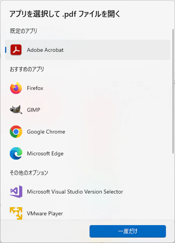175x243 pixels.
Task: Click the Google Chrome icon
Action: (x=16, y=132)
